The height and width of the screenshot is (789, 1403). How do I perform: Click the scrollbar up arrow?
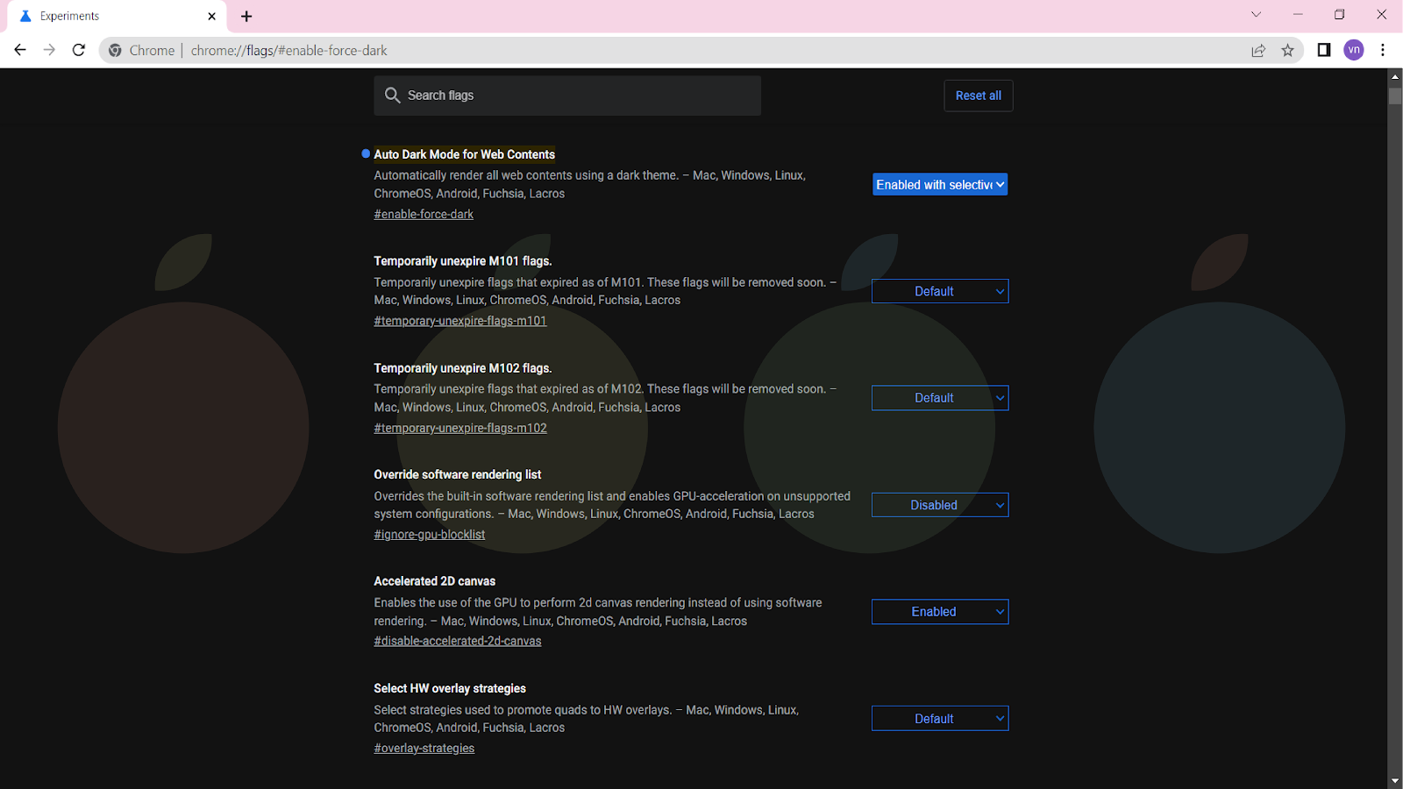(x=1395, y=77)
